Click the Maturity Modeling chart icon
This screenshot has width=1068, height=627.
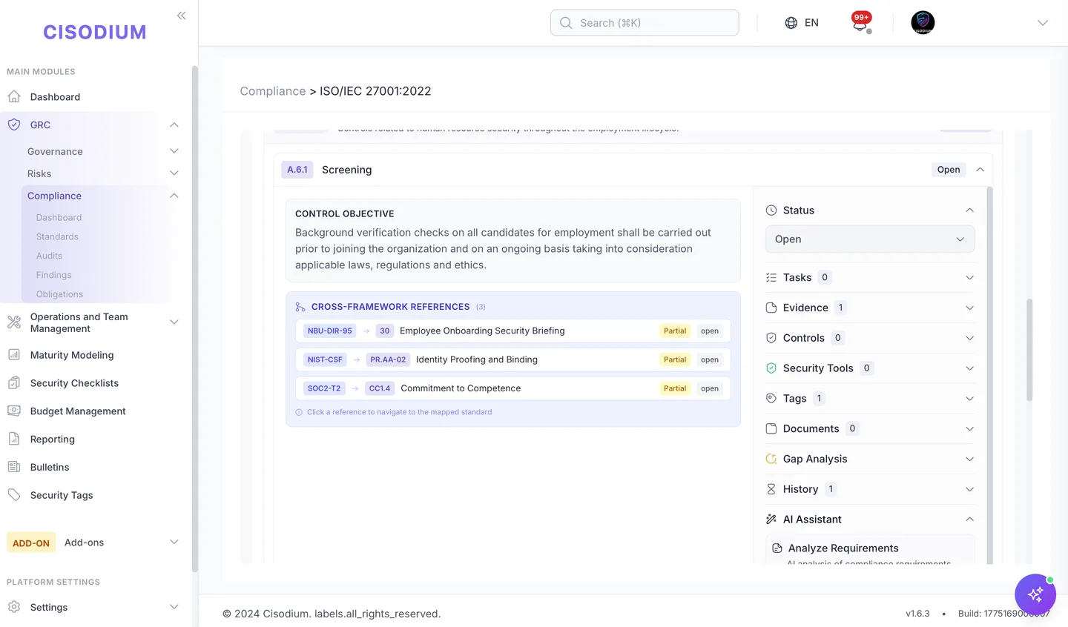(14, 355)
